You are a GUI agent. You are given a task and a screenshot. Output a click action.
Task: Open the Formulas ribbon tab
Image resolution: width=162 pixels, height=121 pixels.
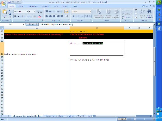[46, 6]
